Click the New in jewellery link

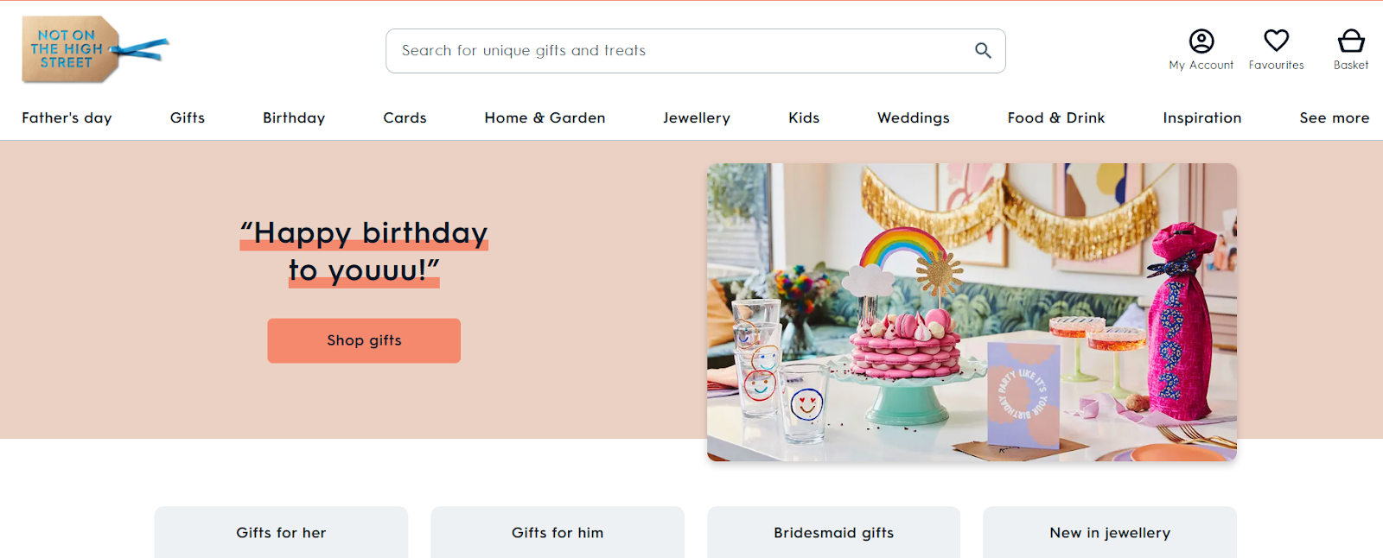(x=1109, y=533)
